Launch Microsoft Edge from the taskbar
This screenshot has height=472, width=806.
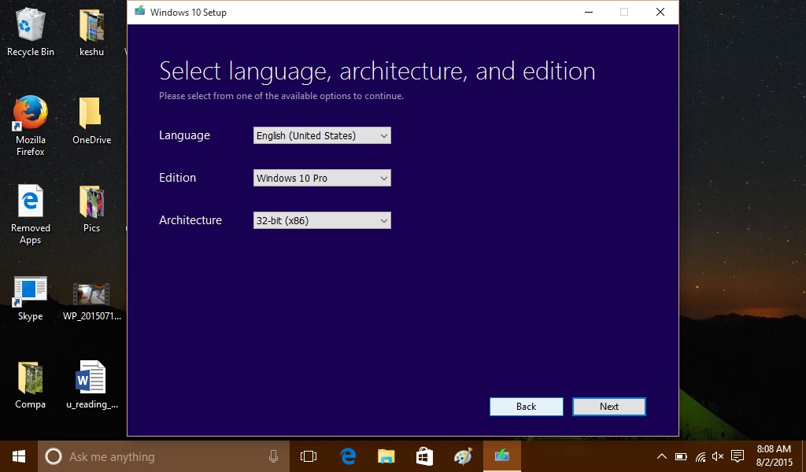click(348, 456)
